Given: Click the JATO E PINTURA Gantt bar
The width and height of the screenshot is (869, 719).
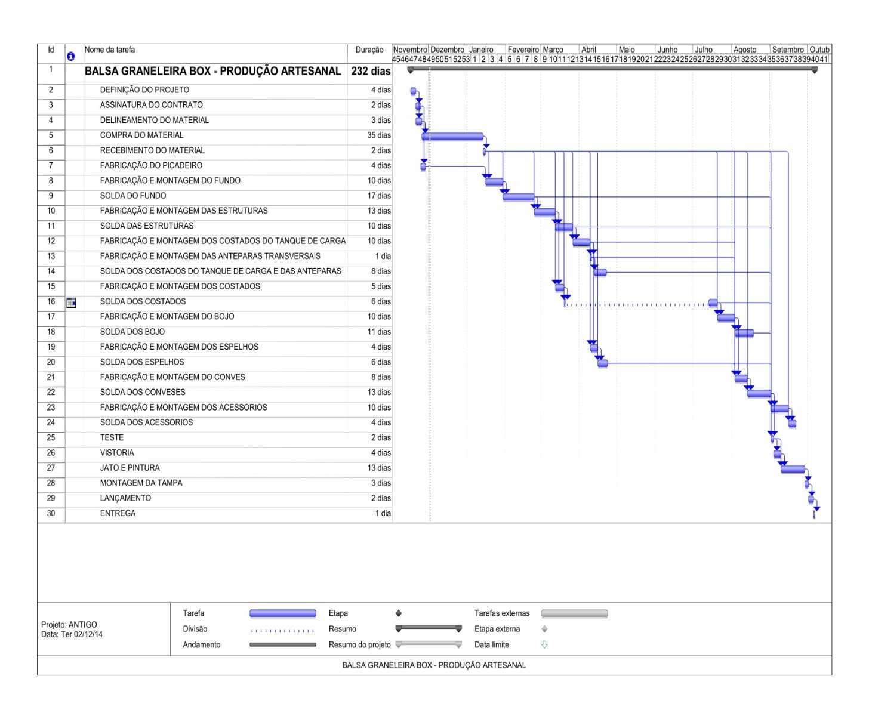Looking at the screenshot, I should 793,469.
